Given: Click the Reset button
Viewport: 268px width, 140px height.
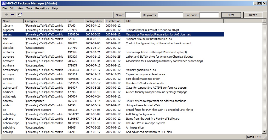Looking at the screenshot, I should click(253, 15).
